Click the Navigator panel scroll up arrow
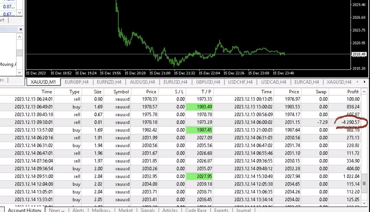This screenshot has width=370, height=212. pyautogui.click(x=20, y=37)
